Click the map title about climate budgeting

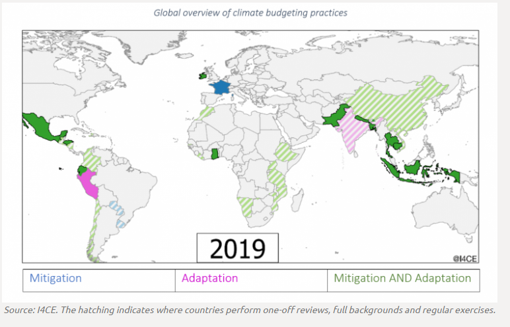(250, 13)
